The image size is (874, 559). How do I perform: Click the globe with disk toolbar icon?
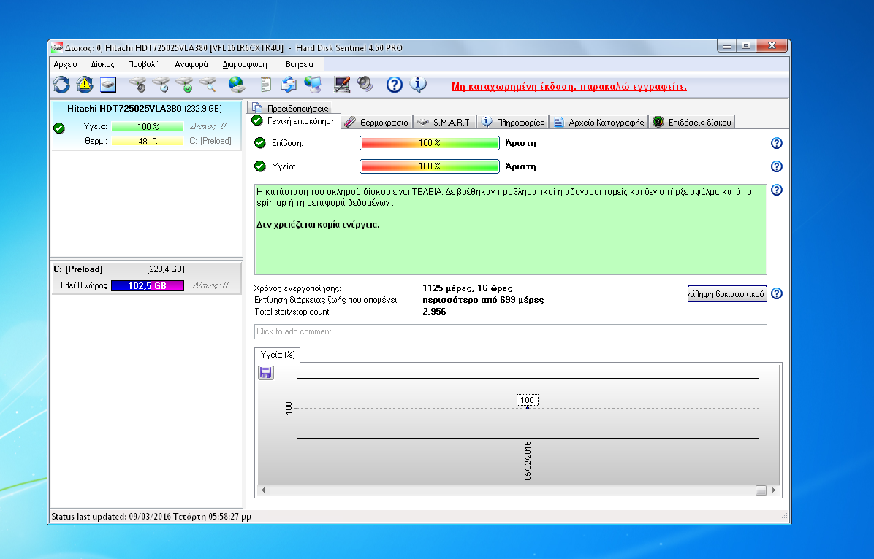pyautogui.click(x=237, y=85)
